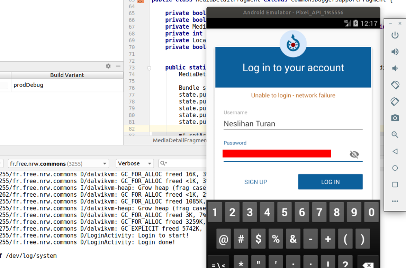Image resolution: width=406 pixels, height=268 pixels.
Task: Open the SIGN UP link
Action: coord(256,182)
